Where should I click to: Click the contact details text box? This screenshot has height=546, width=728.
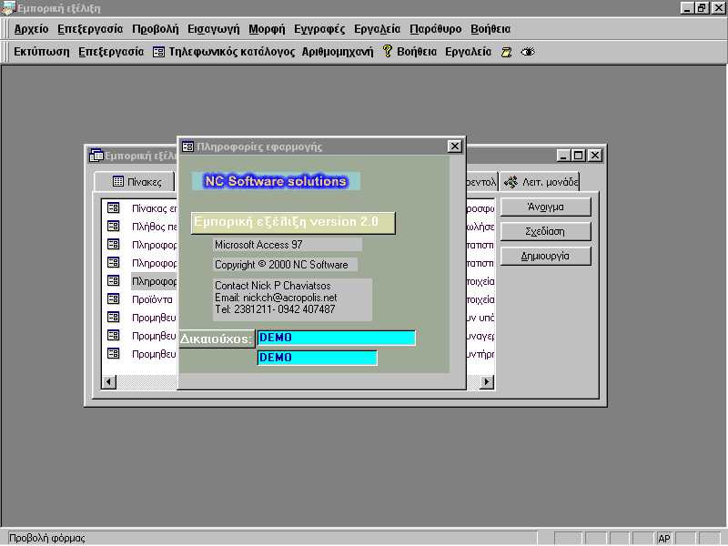point(292,299)
